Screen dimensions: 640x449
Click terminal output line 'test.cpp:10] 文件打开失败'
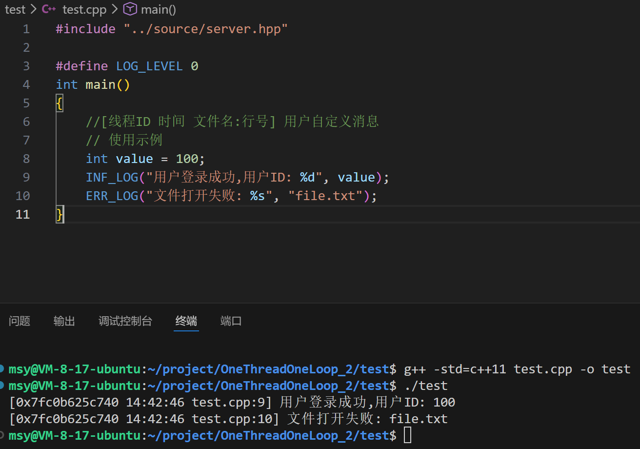[228, 419]
